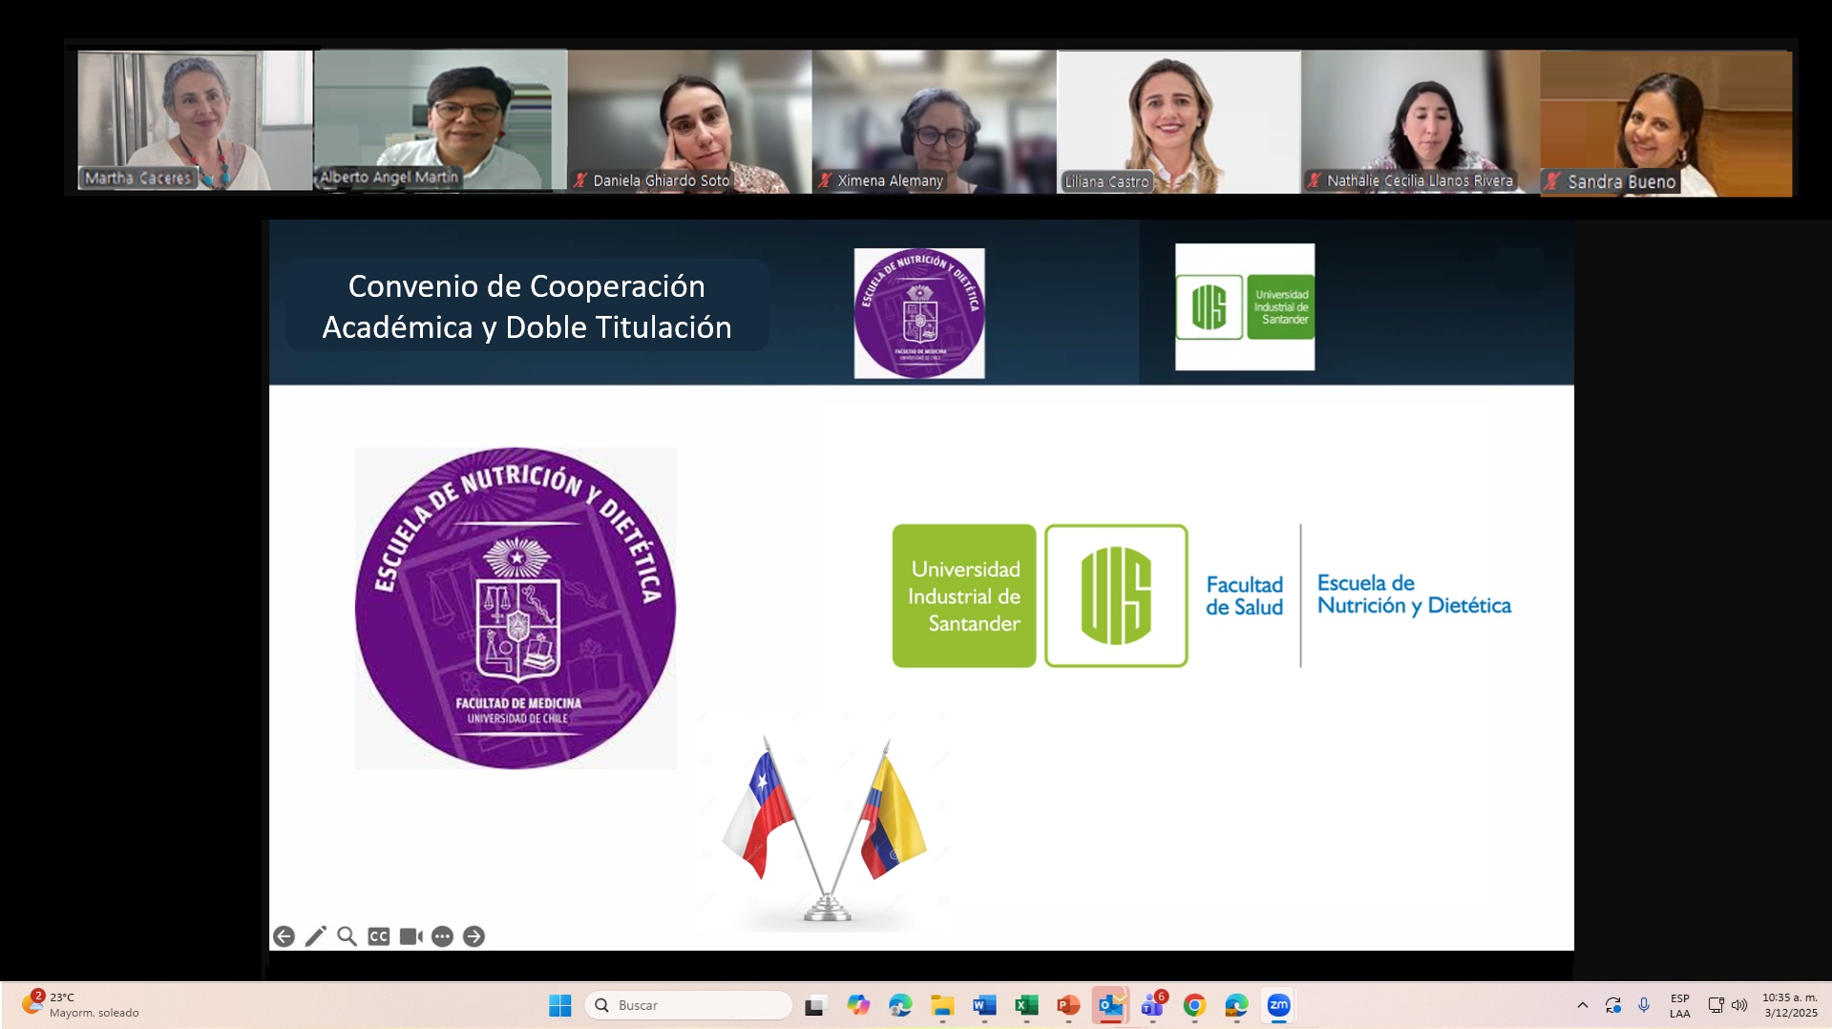1832x1029 pixels.
Task: Select Martha Caceres's video tile
Action: 195,120
